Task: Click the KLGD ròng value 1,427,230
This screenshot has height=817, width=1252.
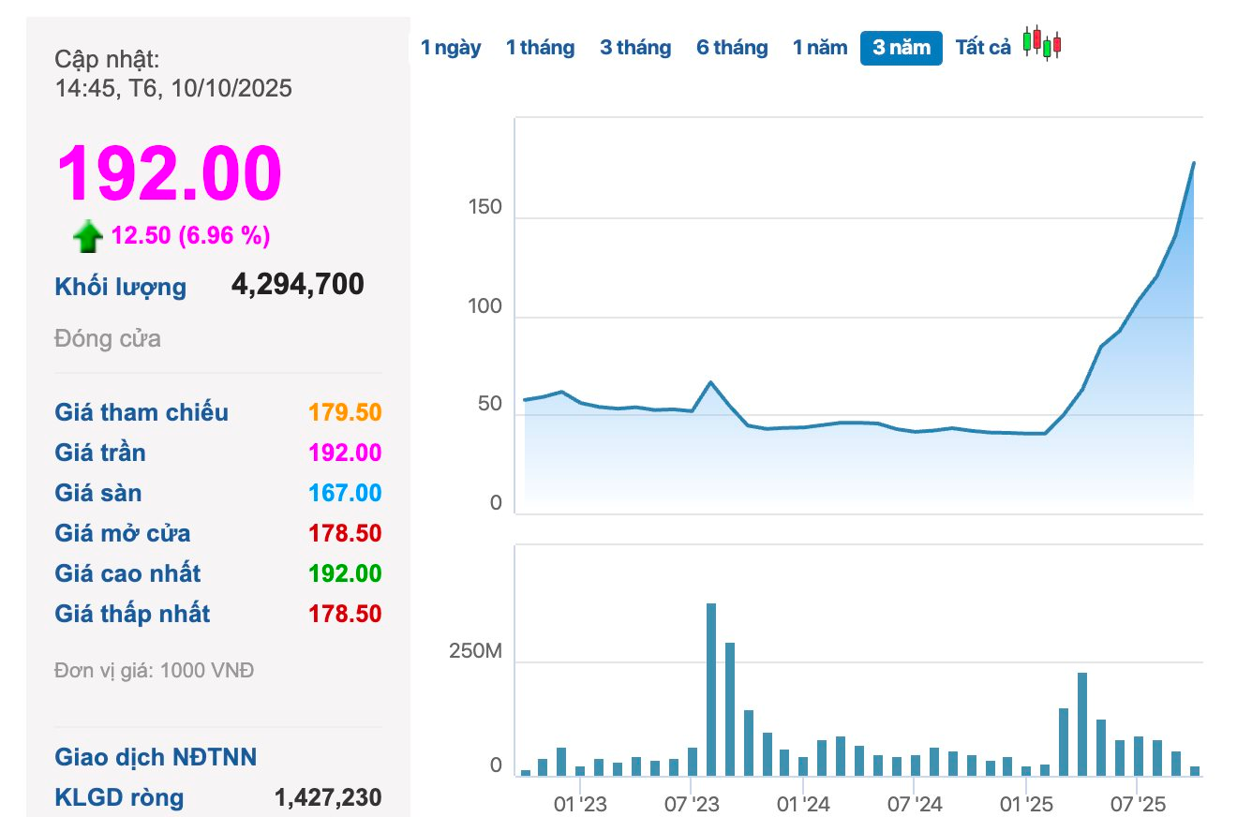Action: point(328,797)
